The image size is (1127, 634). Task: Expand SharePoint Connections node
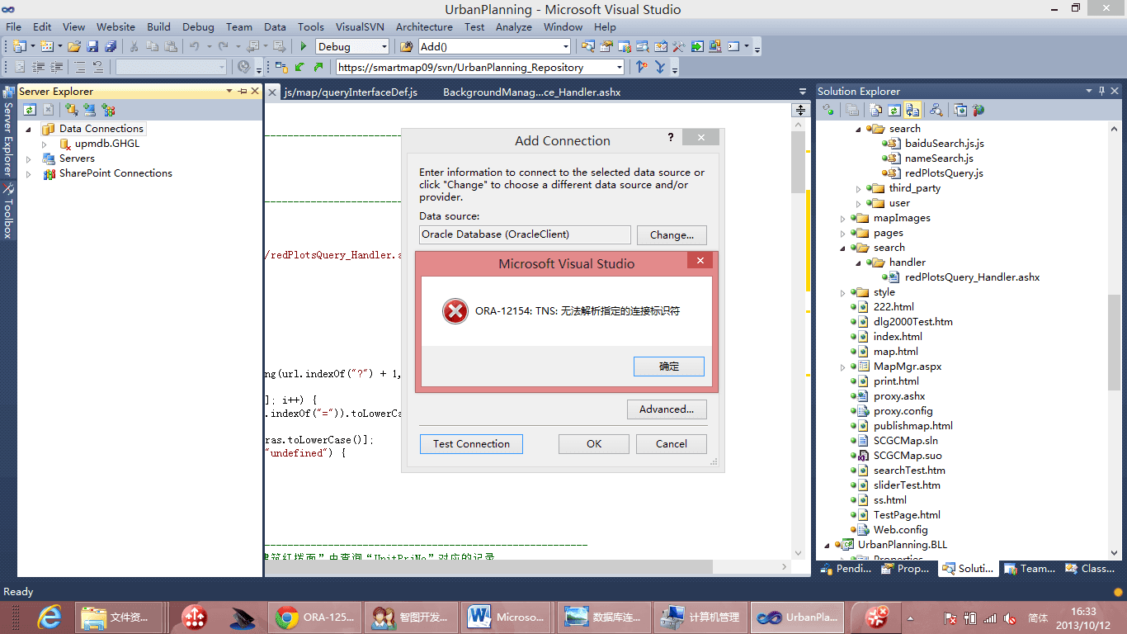[29, 173]
